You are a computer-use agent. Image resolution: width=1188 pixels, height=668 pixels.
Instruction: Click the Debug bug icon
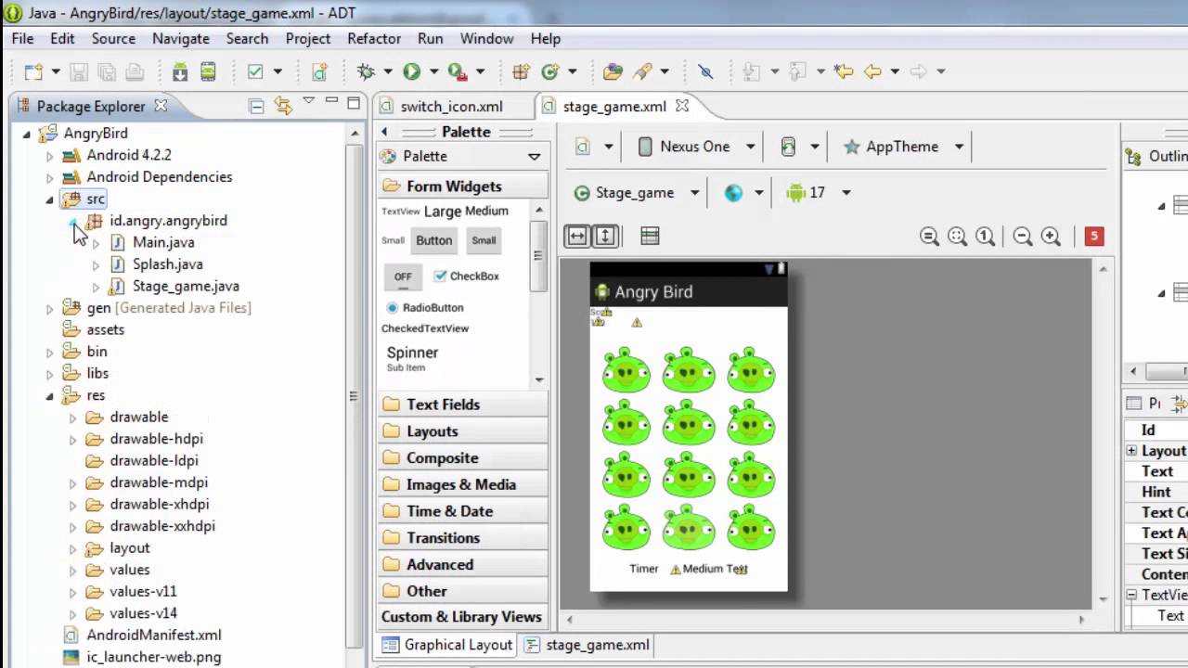[x=366, y=71]
